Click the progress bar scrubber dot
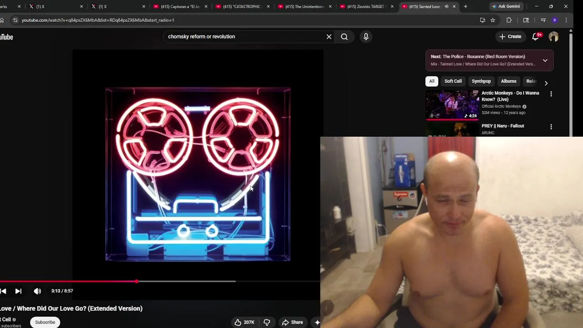 [137, 282]
